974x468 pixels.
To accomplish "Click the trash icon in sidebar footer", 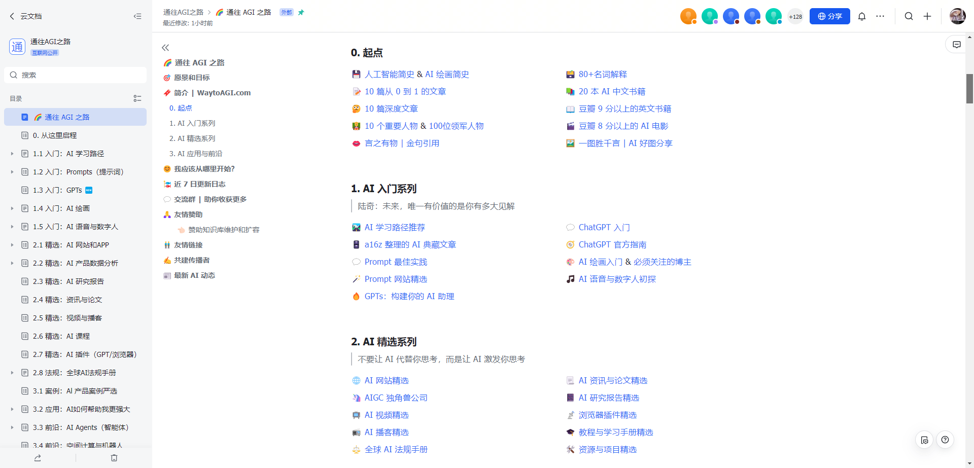I will click(114, 458).
